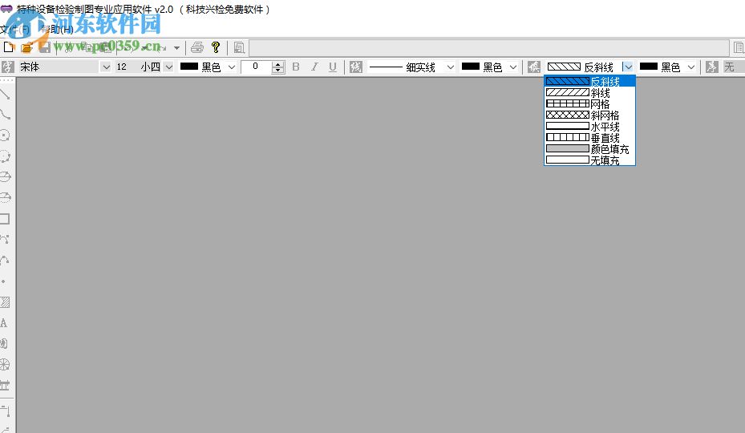
Task: Click the black fill color swatch
Action: coord(648,67)
